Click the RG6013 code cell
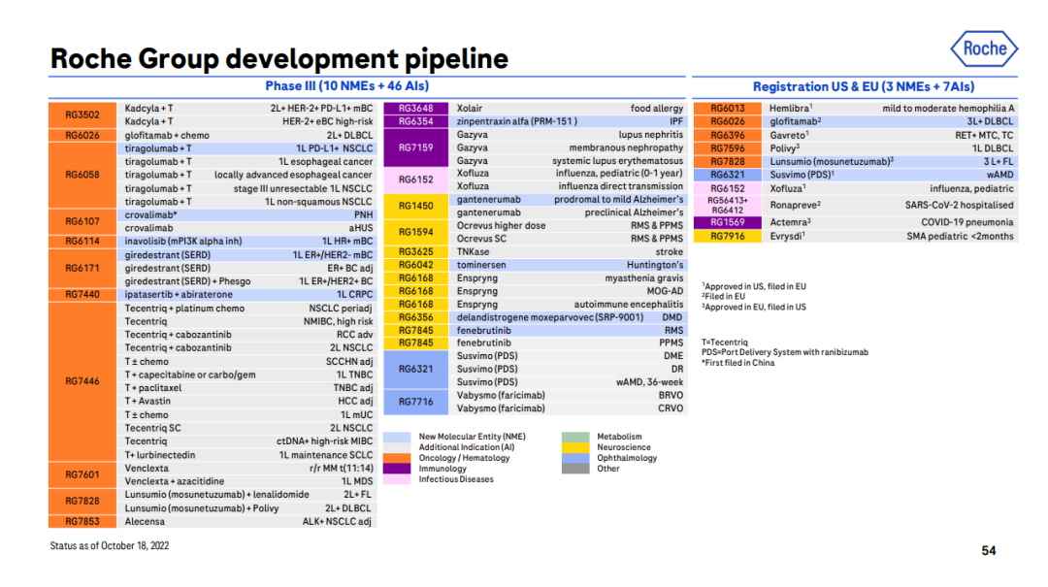This screenshot has width=1048, height=587. coord(727,109)
